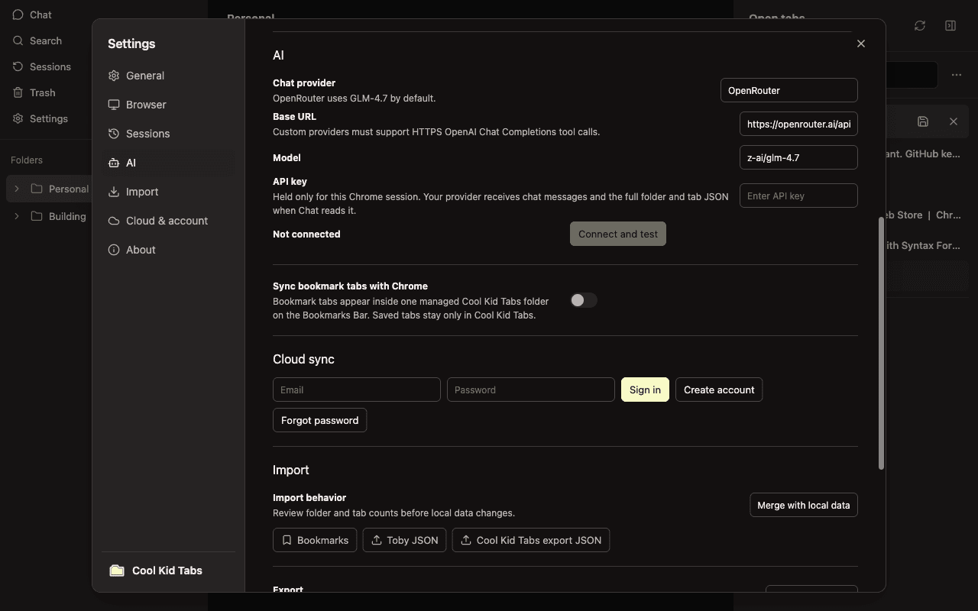Expand the Building folder chevron
The image size is (978, 611).
[17, 216]
